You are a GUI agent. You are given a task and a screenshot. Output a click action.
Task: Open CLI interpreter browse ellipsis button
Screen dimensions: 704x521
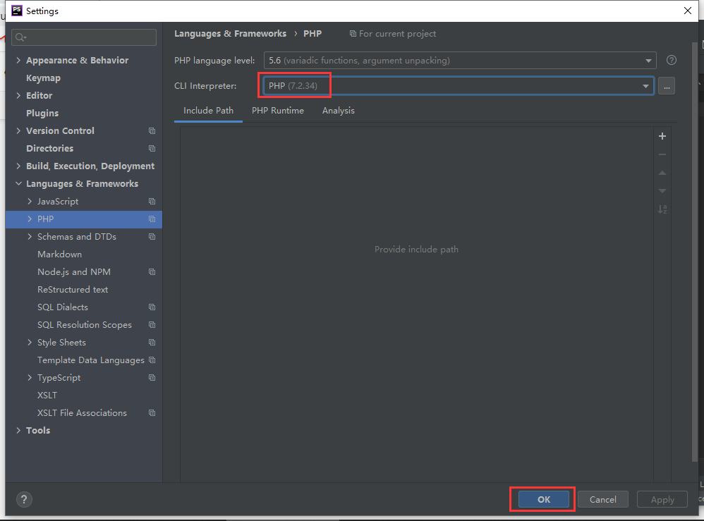point(667,86)
